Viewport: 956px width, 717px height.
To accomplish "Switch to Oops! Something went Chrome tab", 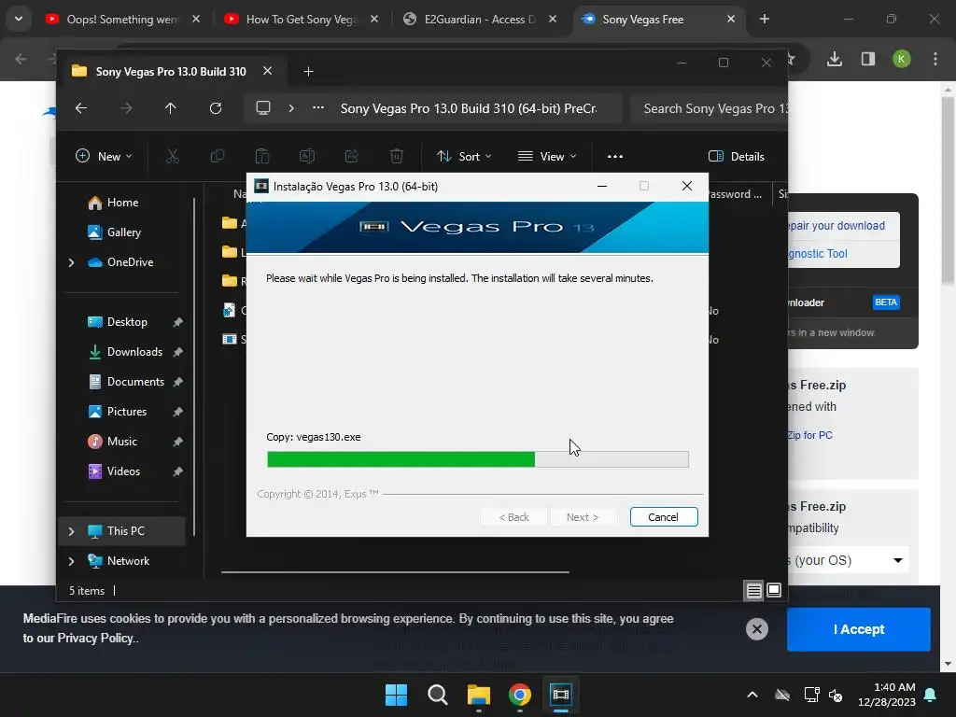I will (x=123, y=20).
